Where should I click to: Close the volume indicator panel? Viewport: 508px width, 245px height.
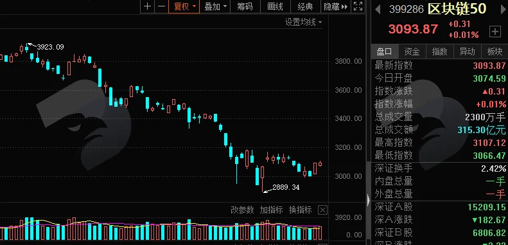322,210
